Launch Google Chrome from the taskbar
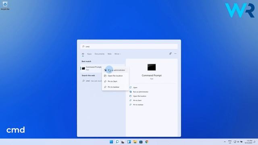258x145 pixels. pyautogui.click(x=147, y=142)
